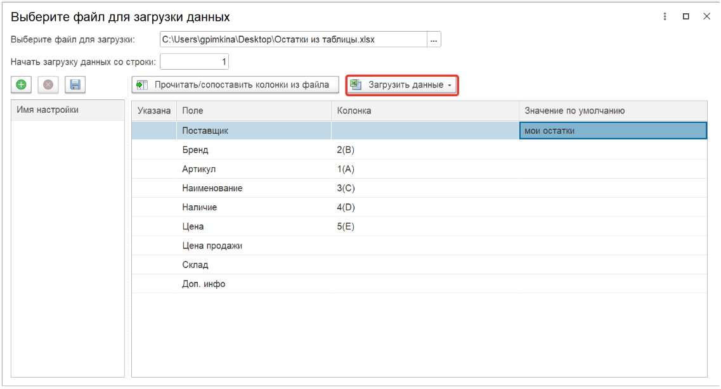The image size is (721, 389).
Task: Maximize the file import dialog window
Action: pos(685,16)
